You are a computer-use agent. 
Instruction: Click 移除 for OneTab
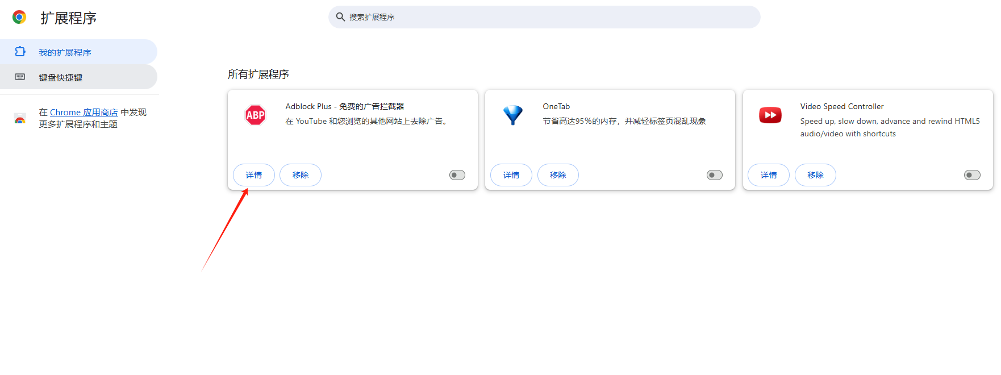click(558, 175)
